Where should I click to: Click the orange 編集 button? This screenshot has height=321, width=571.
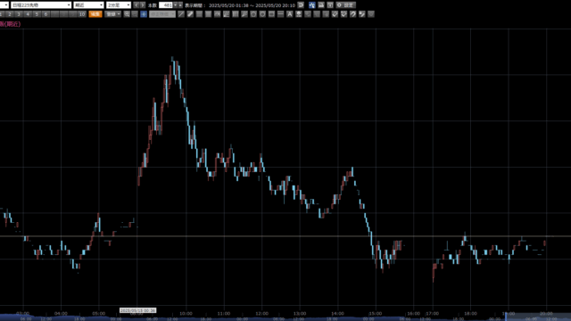pyautogui.click(x=95, y=14)
